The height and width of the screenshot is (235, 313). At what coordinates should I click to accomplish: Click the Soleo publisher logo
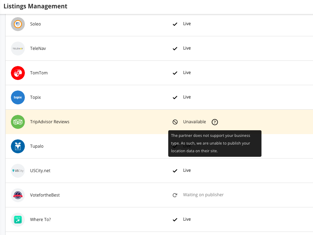pyautogui.click(x=18, y=24)
